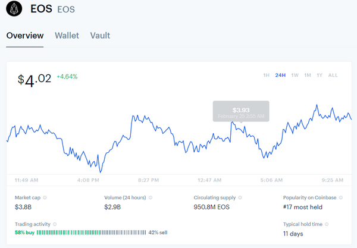Go to the Vault tab
Screen dimensions: 357x248
(100, 36)
